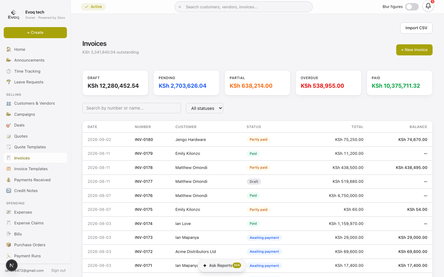444x277 pixels.
Task: Go to Announcements in the sidebar
Action: [x=35, y=60]
